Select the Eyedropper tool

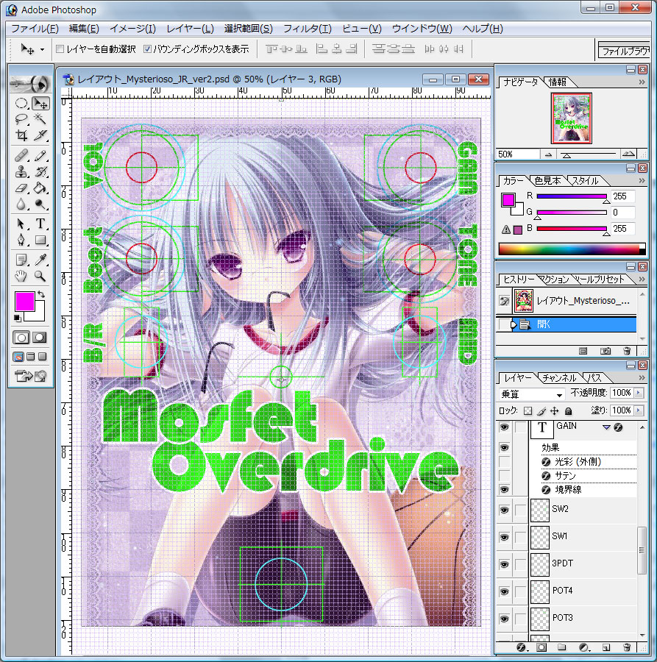[x=40, y=260]
